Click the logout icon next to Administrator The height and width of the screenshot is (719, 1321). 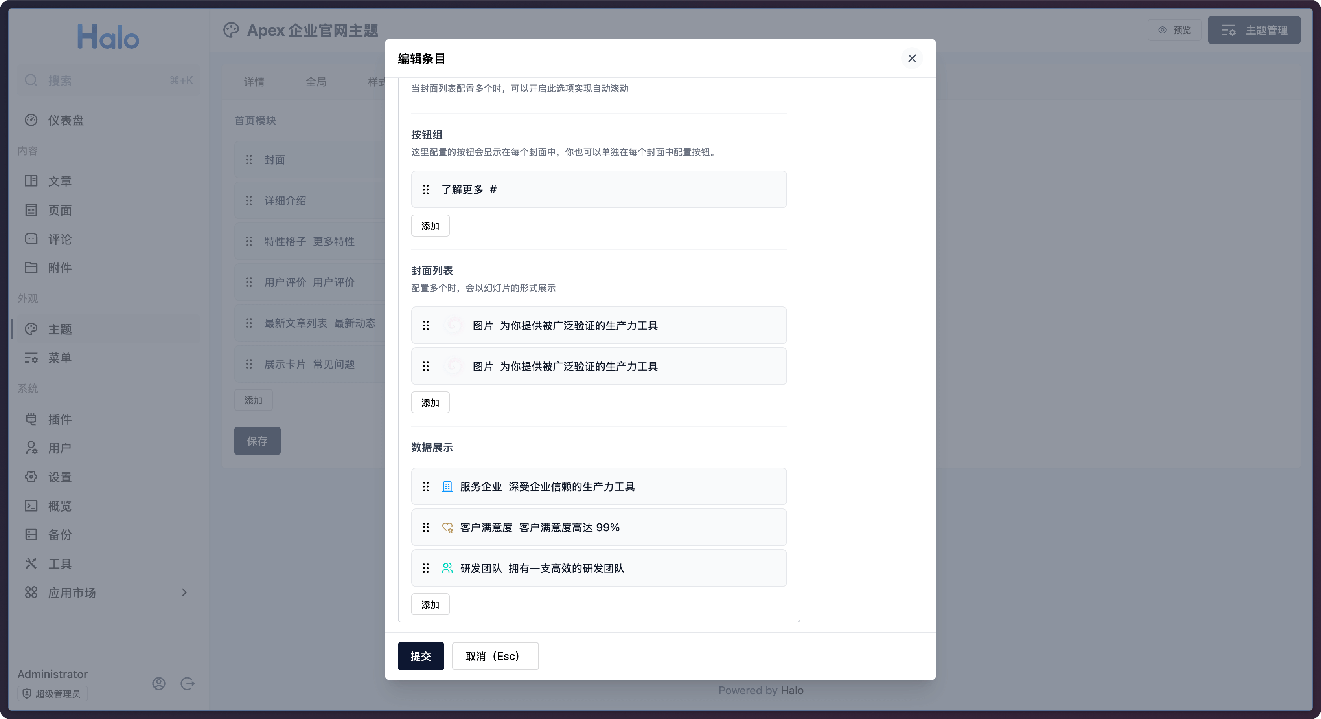coord(188,683)
